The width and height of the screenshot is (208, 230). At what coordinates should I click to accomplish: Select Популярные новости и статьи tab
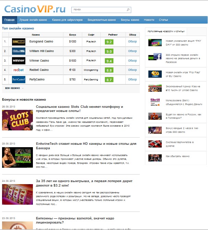166,31
